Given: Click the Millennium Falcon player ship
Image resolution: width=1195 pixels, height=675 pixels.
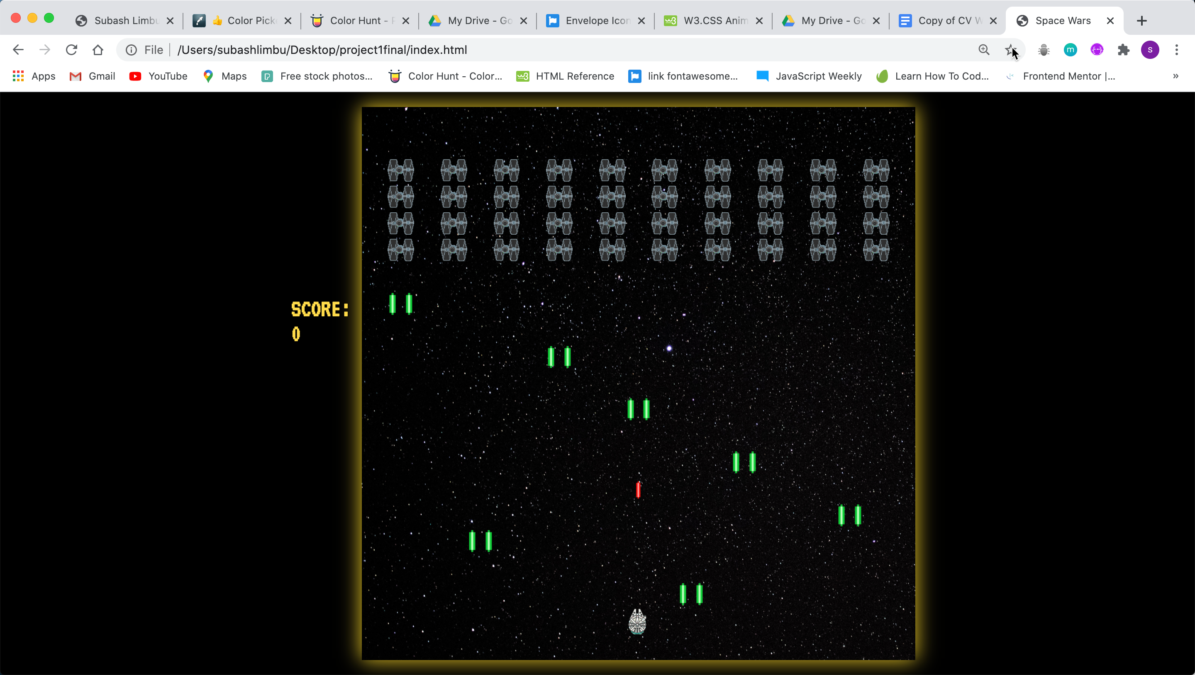Looking at the screenshot, I should 637,621.
